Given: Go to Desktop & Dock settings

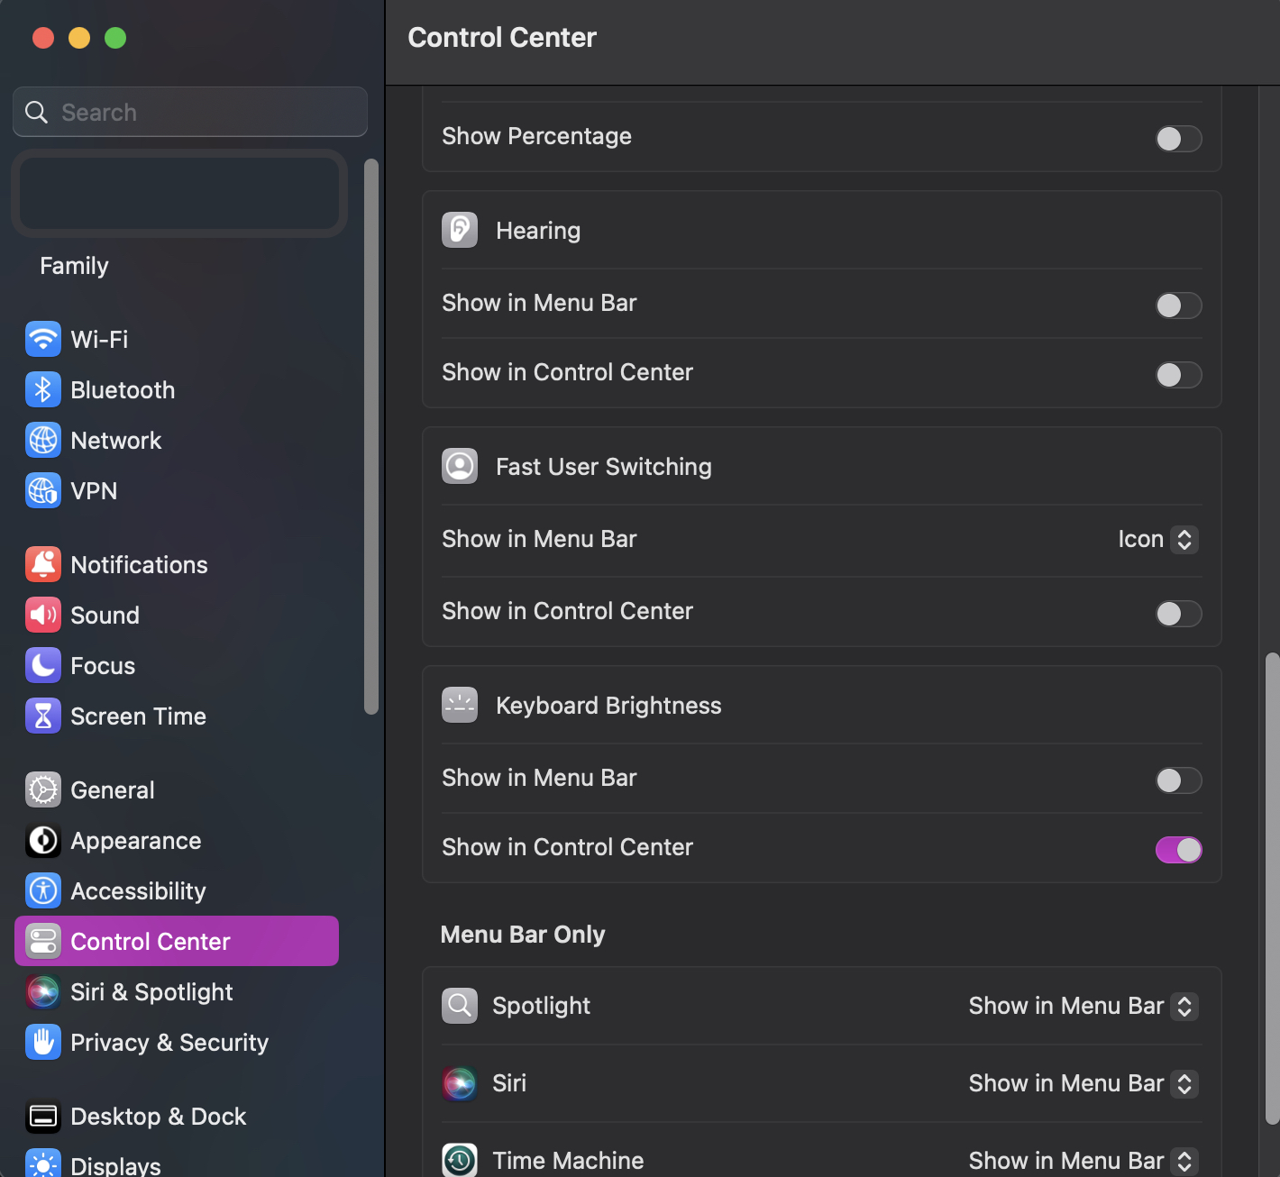Looking at the screenshot, I should (177, 1117).
